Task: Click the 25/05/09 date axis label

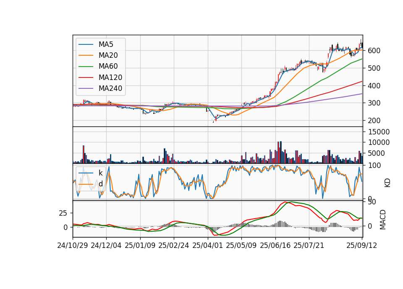Action: 241,245
